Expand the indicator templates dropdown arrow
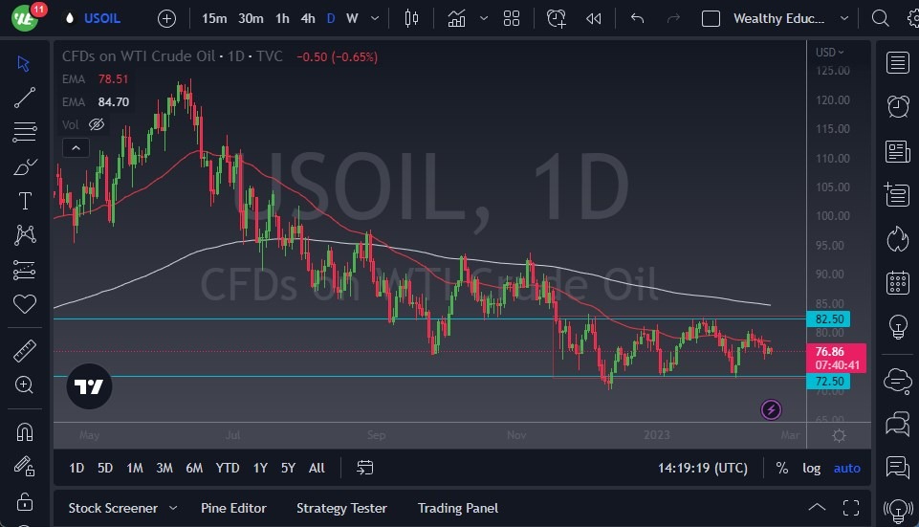 click(x=484, y=18)
